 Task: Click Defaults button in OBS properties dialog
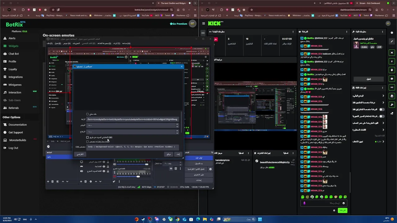(80, 154)
